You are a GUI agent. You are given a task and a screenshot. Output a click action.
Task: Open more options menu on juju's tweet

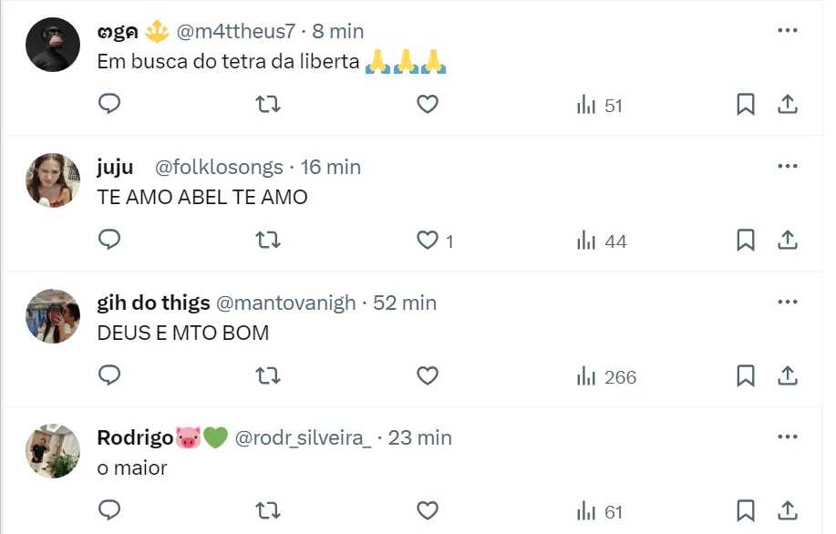788,166
